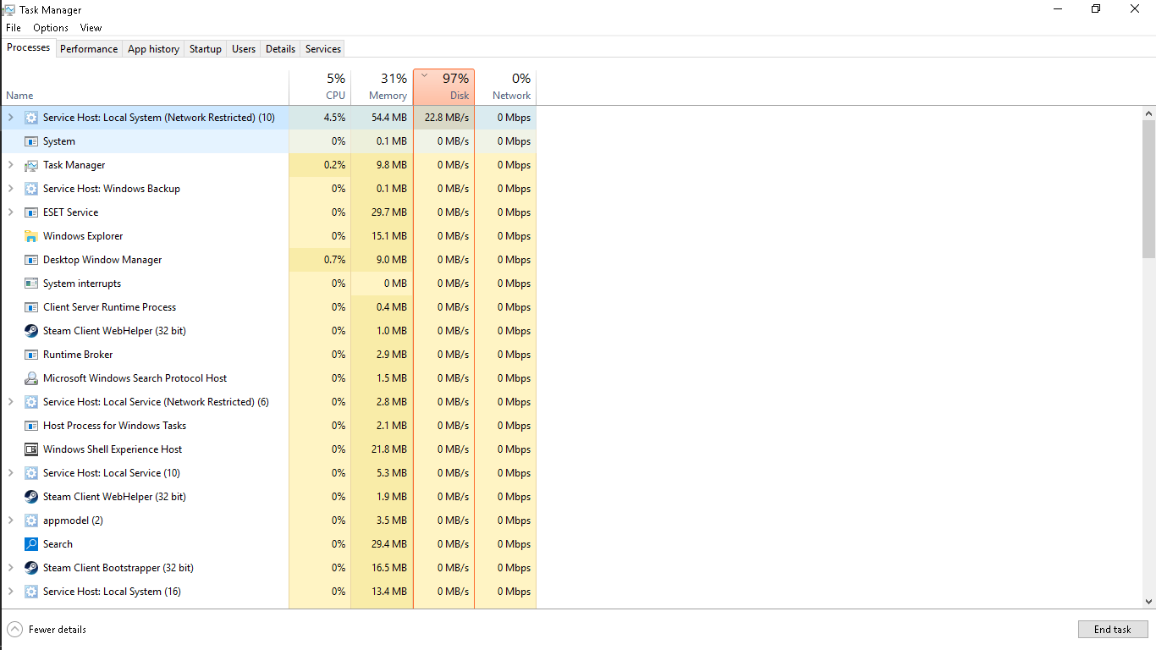Click the Service Host: Local System (16) icon
The width and height of the screenshot is (1156, 650).
(x=31, y=592)
